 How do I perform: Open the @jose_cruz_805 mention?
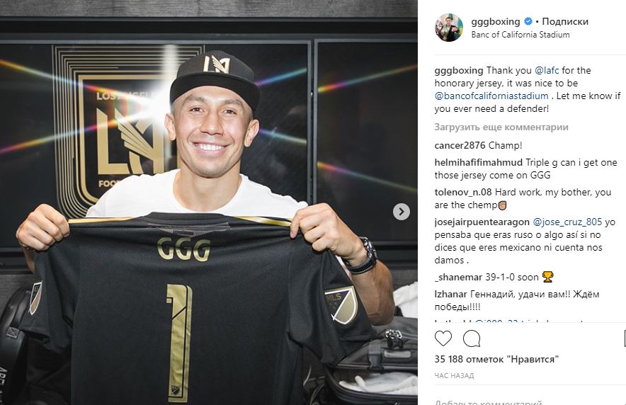[x=567, y=222]
